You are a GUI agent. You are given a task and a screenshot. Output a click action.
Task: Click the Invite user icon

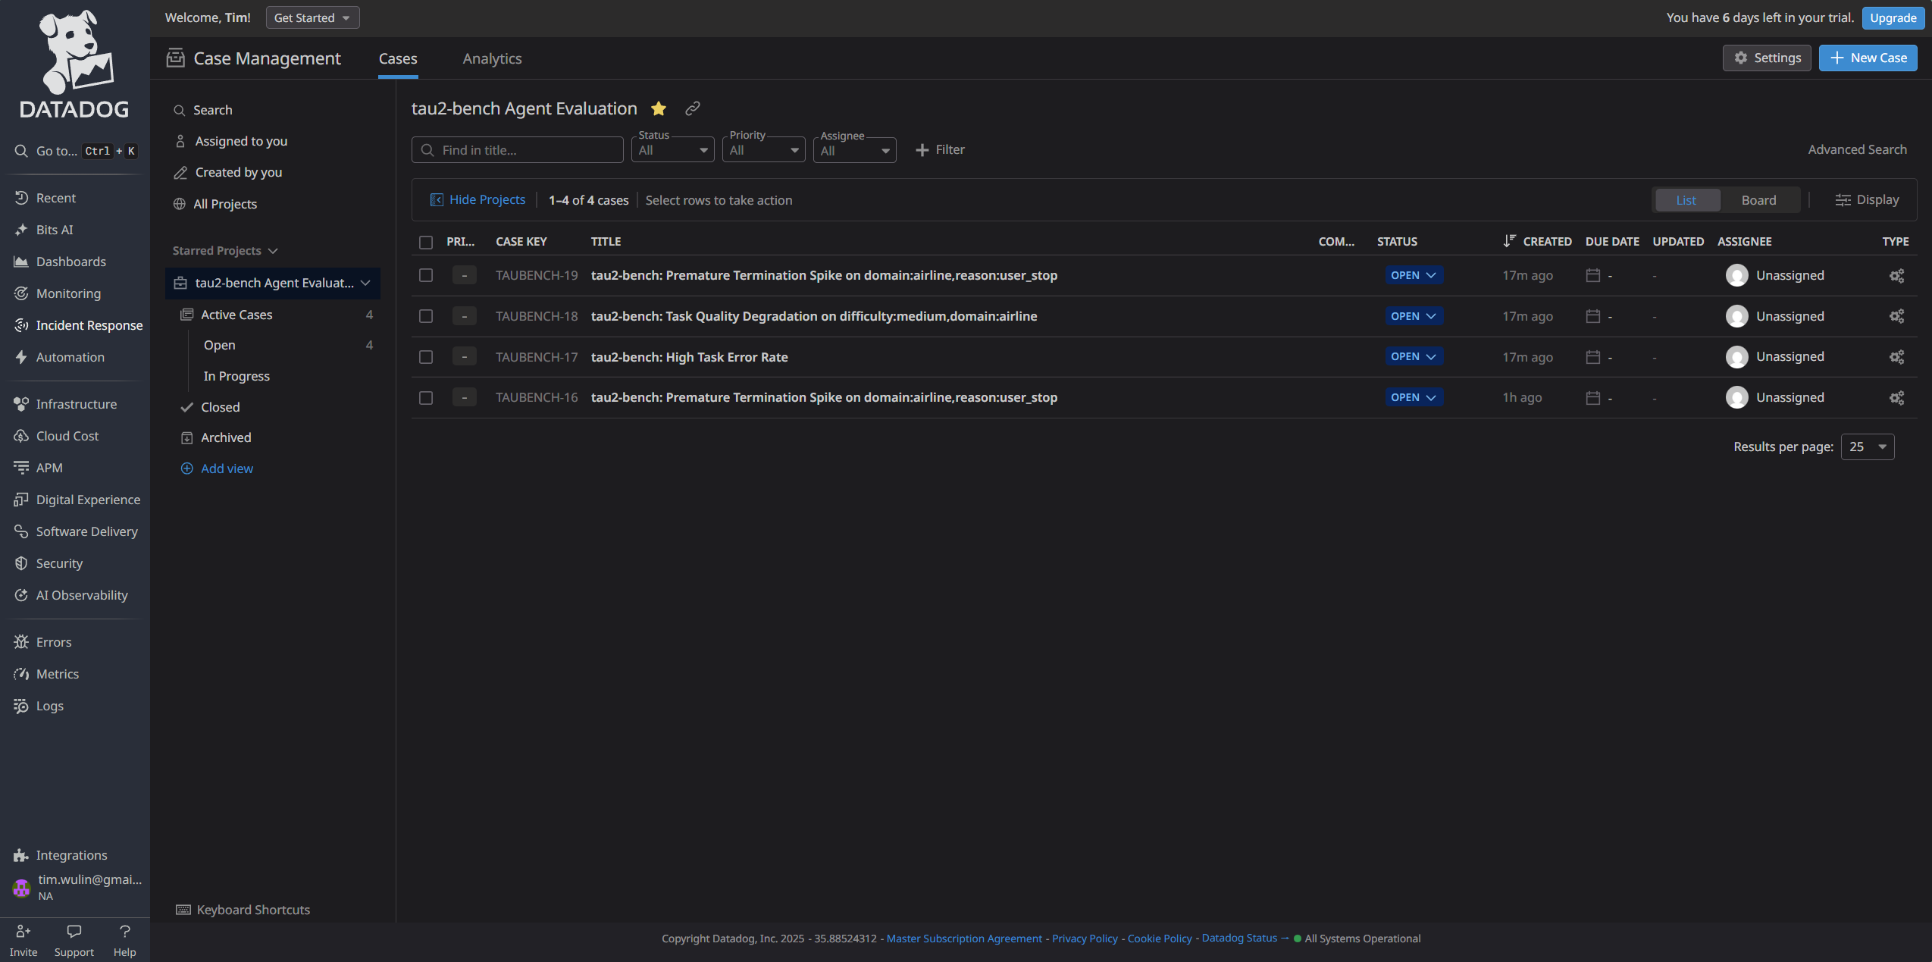23,932
